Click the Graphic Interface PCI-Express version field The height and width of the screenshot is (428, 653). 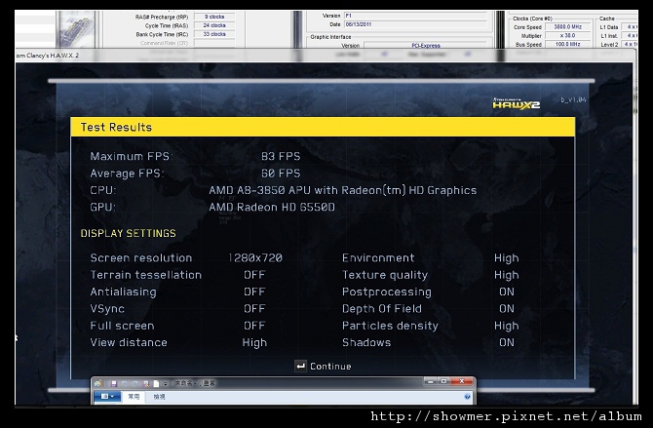[426, 46]
